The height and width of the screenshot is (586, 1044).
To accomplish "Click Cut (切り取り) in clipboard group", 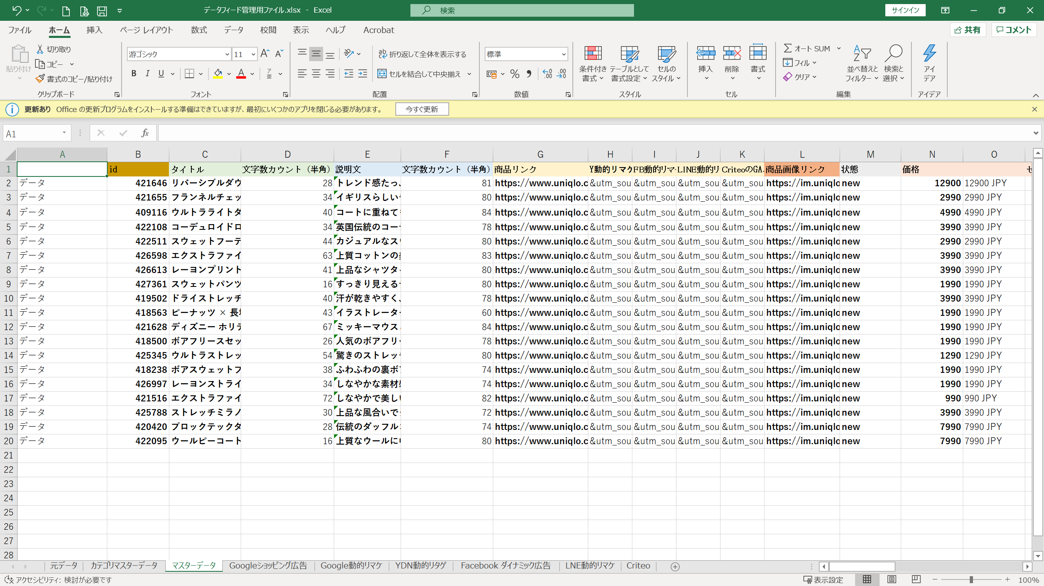I will tap(54, 49).
